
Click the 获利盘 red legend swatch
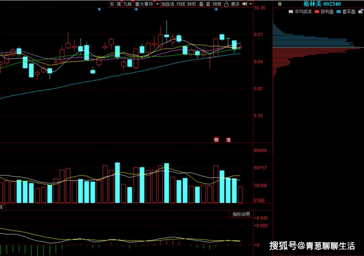click(317, 11)
